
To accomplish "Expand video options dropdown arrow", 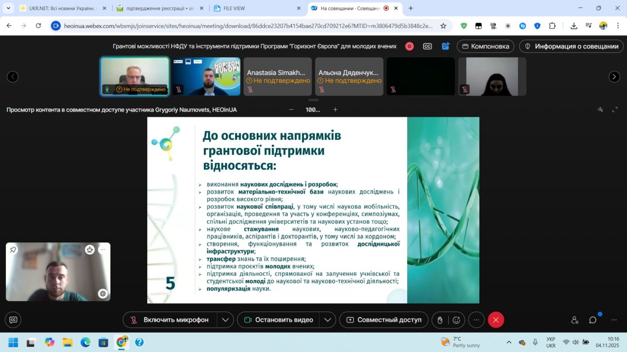I will 328,320.
